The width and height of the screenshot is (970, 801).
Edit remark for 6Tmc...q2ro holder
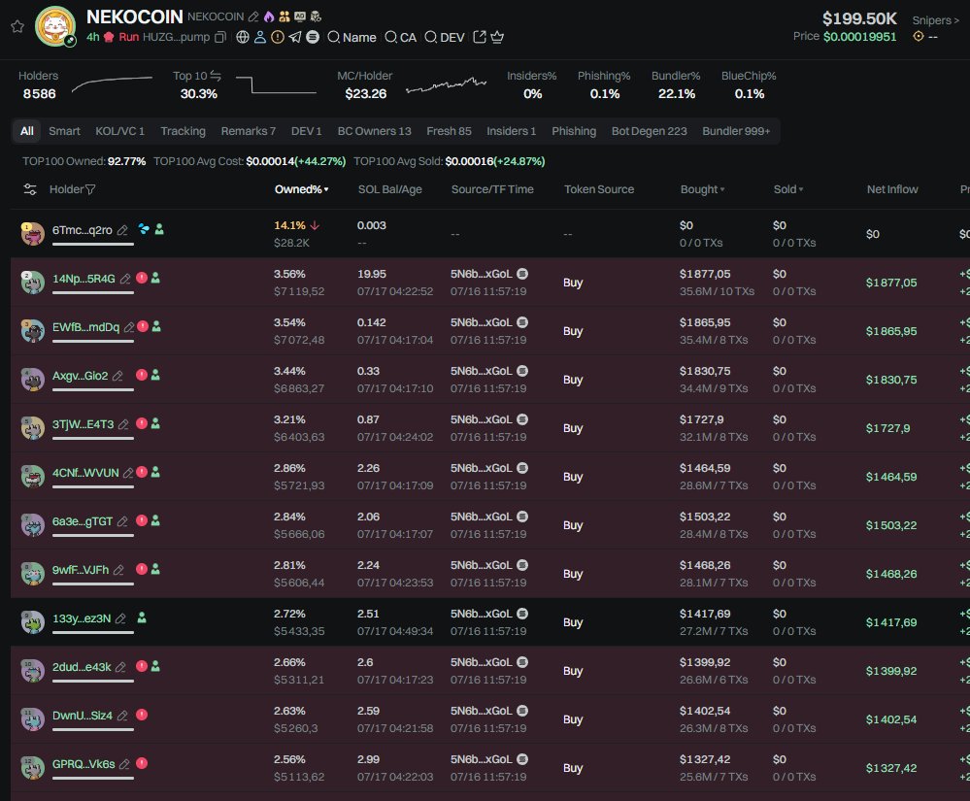coord(122,230)
